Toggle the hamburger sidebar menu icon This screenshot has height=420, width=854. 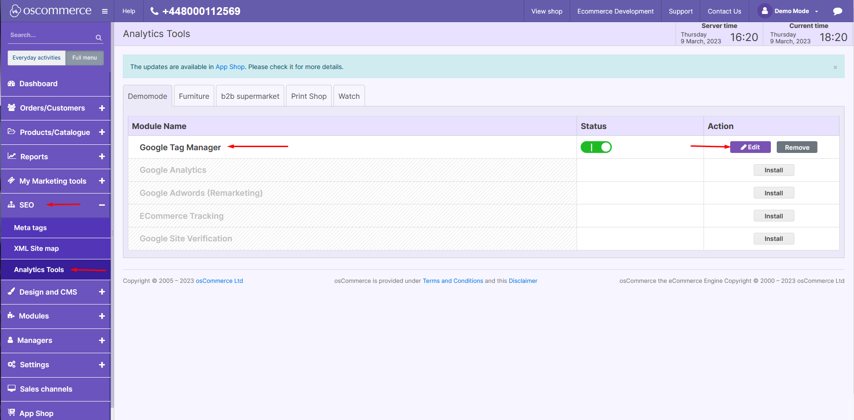pos(105,11)
